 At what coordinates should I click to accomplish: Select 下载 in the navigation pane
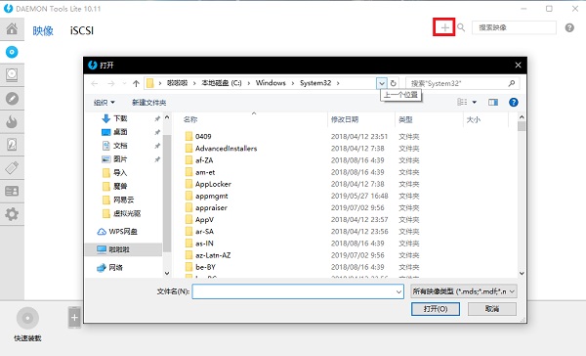tap(120, 118)
